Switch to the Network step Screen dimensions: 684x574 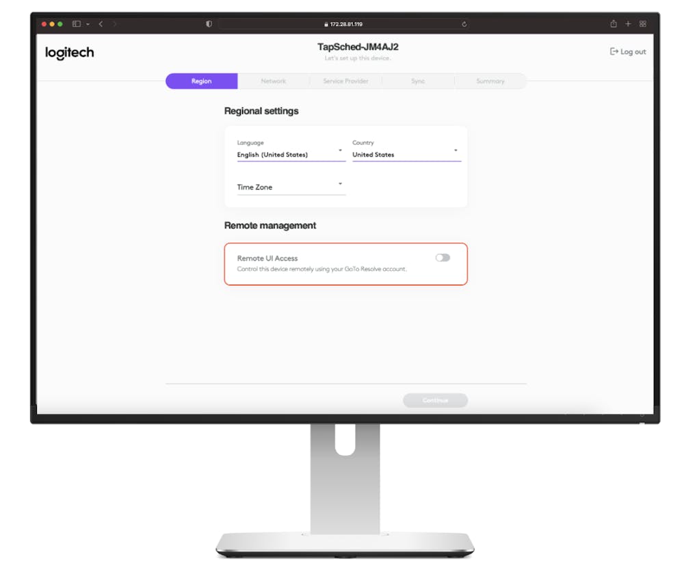pyautogui.click(x=274, y=81)
